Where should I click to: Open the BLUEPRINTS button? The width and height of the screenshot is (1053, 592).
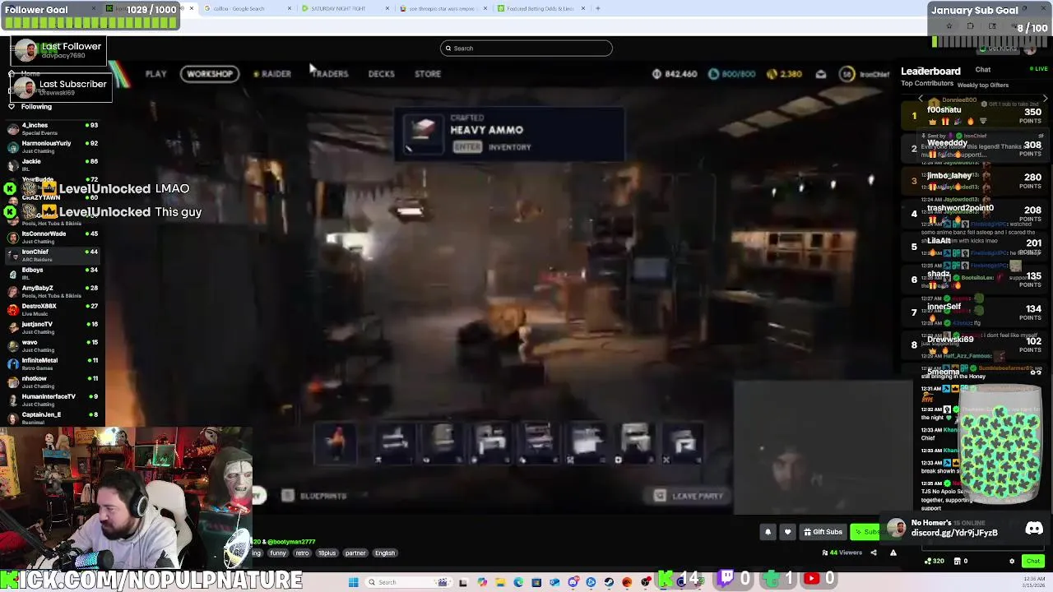[x=315, y=496]
